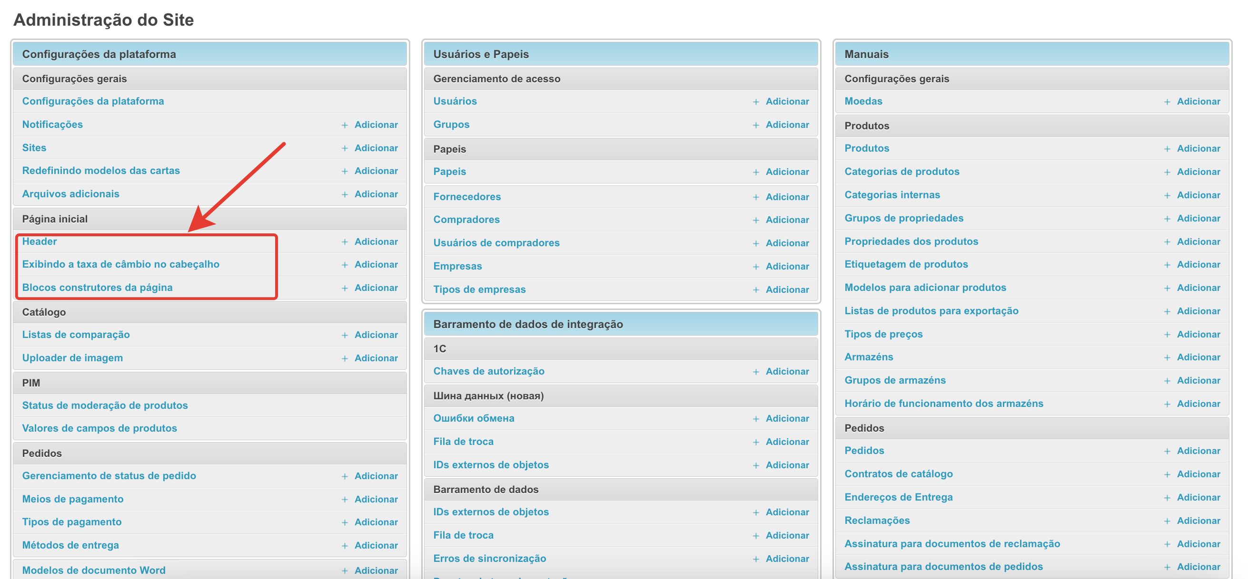Go to Status de moderação de produtos
Viewport: 1248px width, 579px height.
click(105, 405)
